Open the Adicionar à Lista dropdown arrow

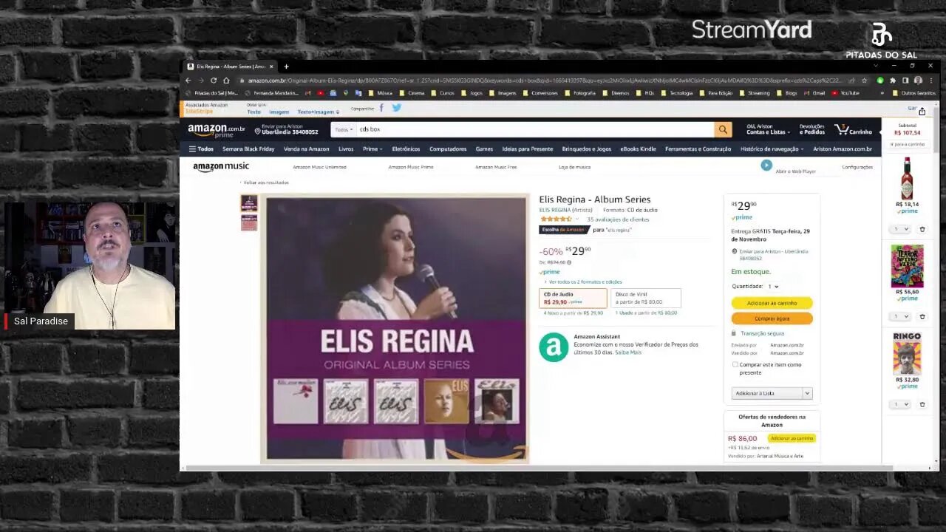(807, 393)
